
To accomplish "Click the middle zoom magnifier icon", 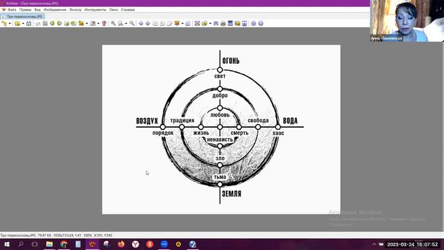I will click(121, 24).
